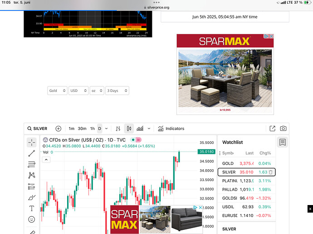This screenshot has height=234, width=313.
Task: Select PLATINUM row in watchlist
Action: click(246, 181)
